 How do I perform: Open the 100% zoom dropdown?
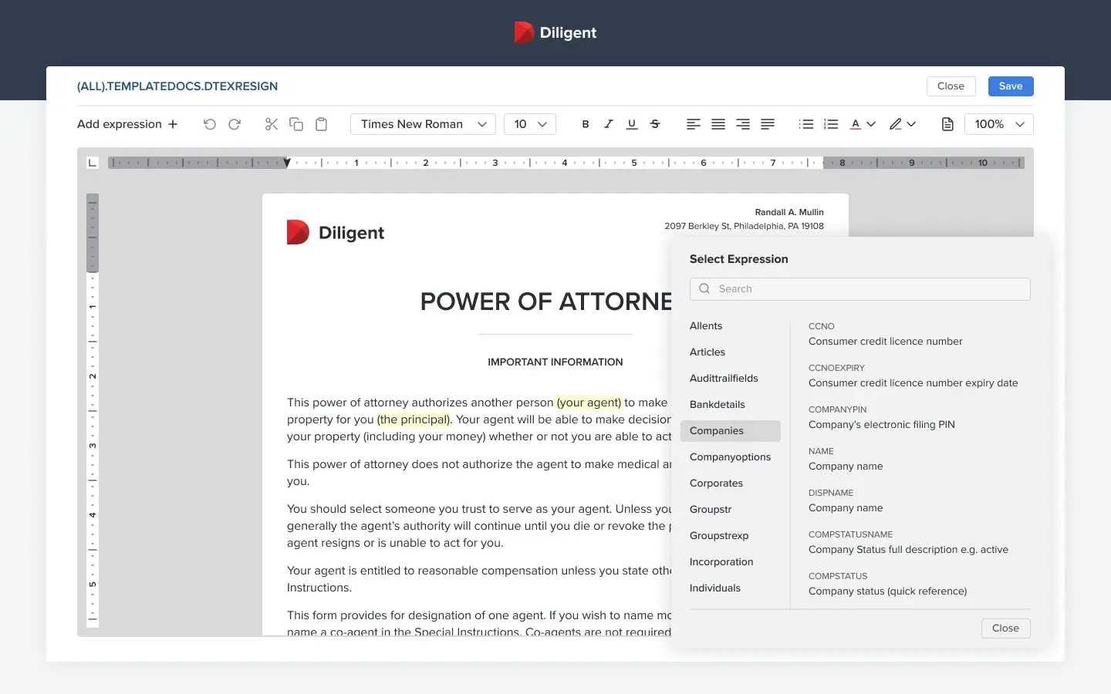pyautogui.click(x=999, y=124)
